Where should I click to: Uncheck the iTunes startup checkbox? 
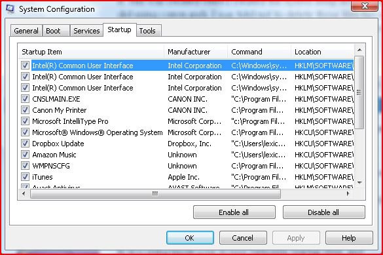coord(25,177)
